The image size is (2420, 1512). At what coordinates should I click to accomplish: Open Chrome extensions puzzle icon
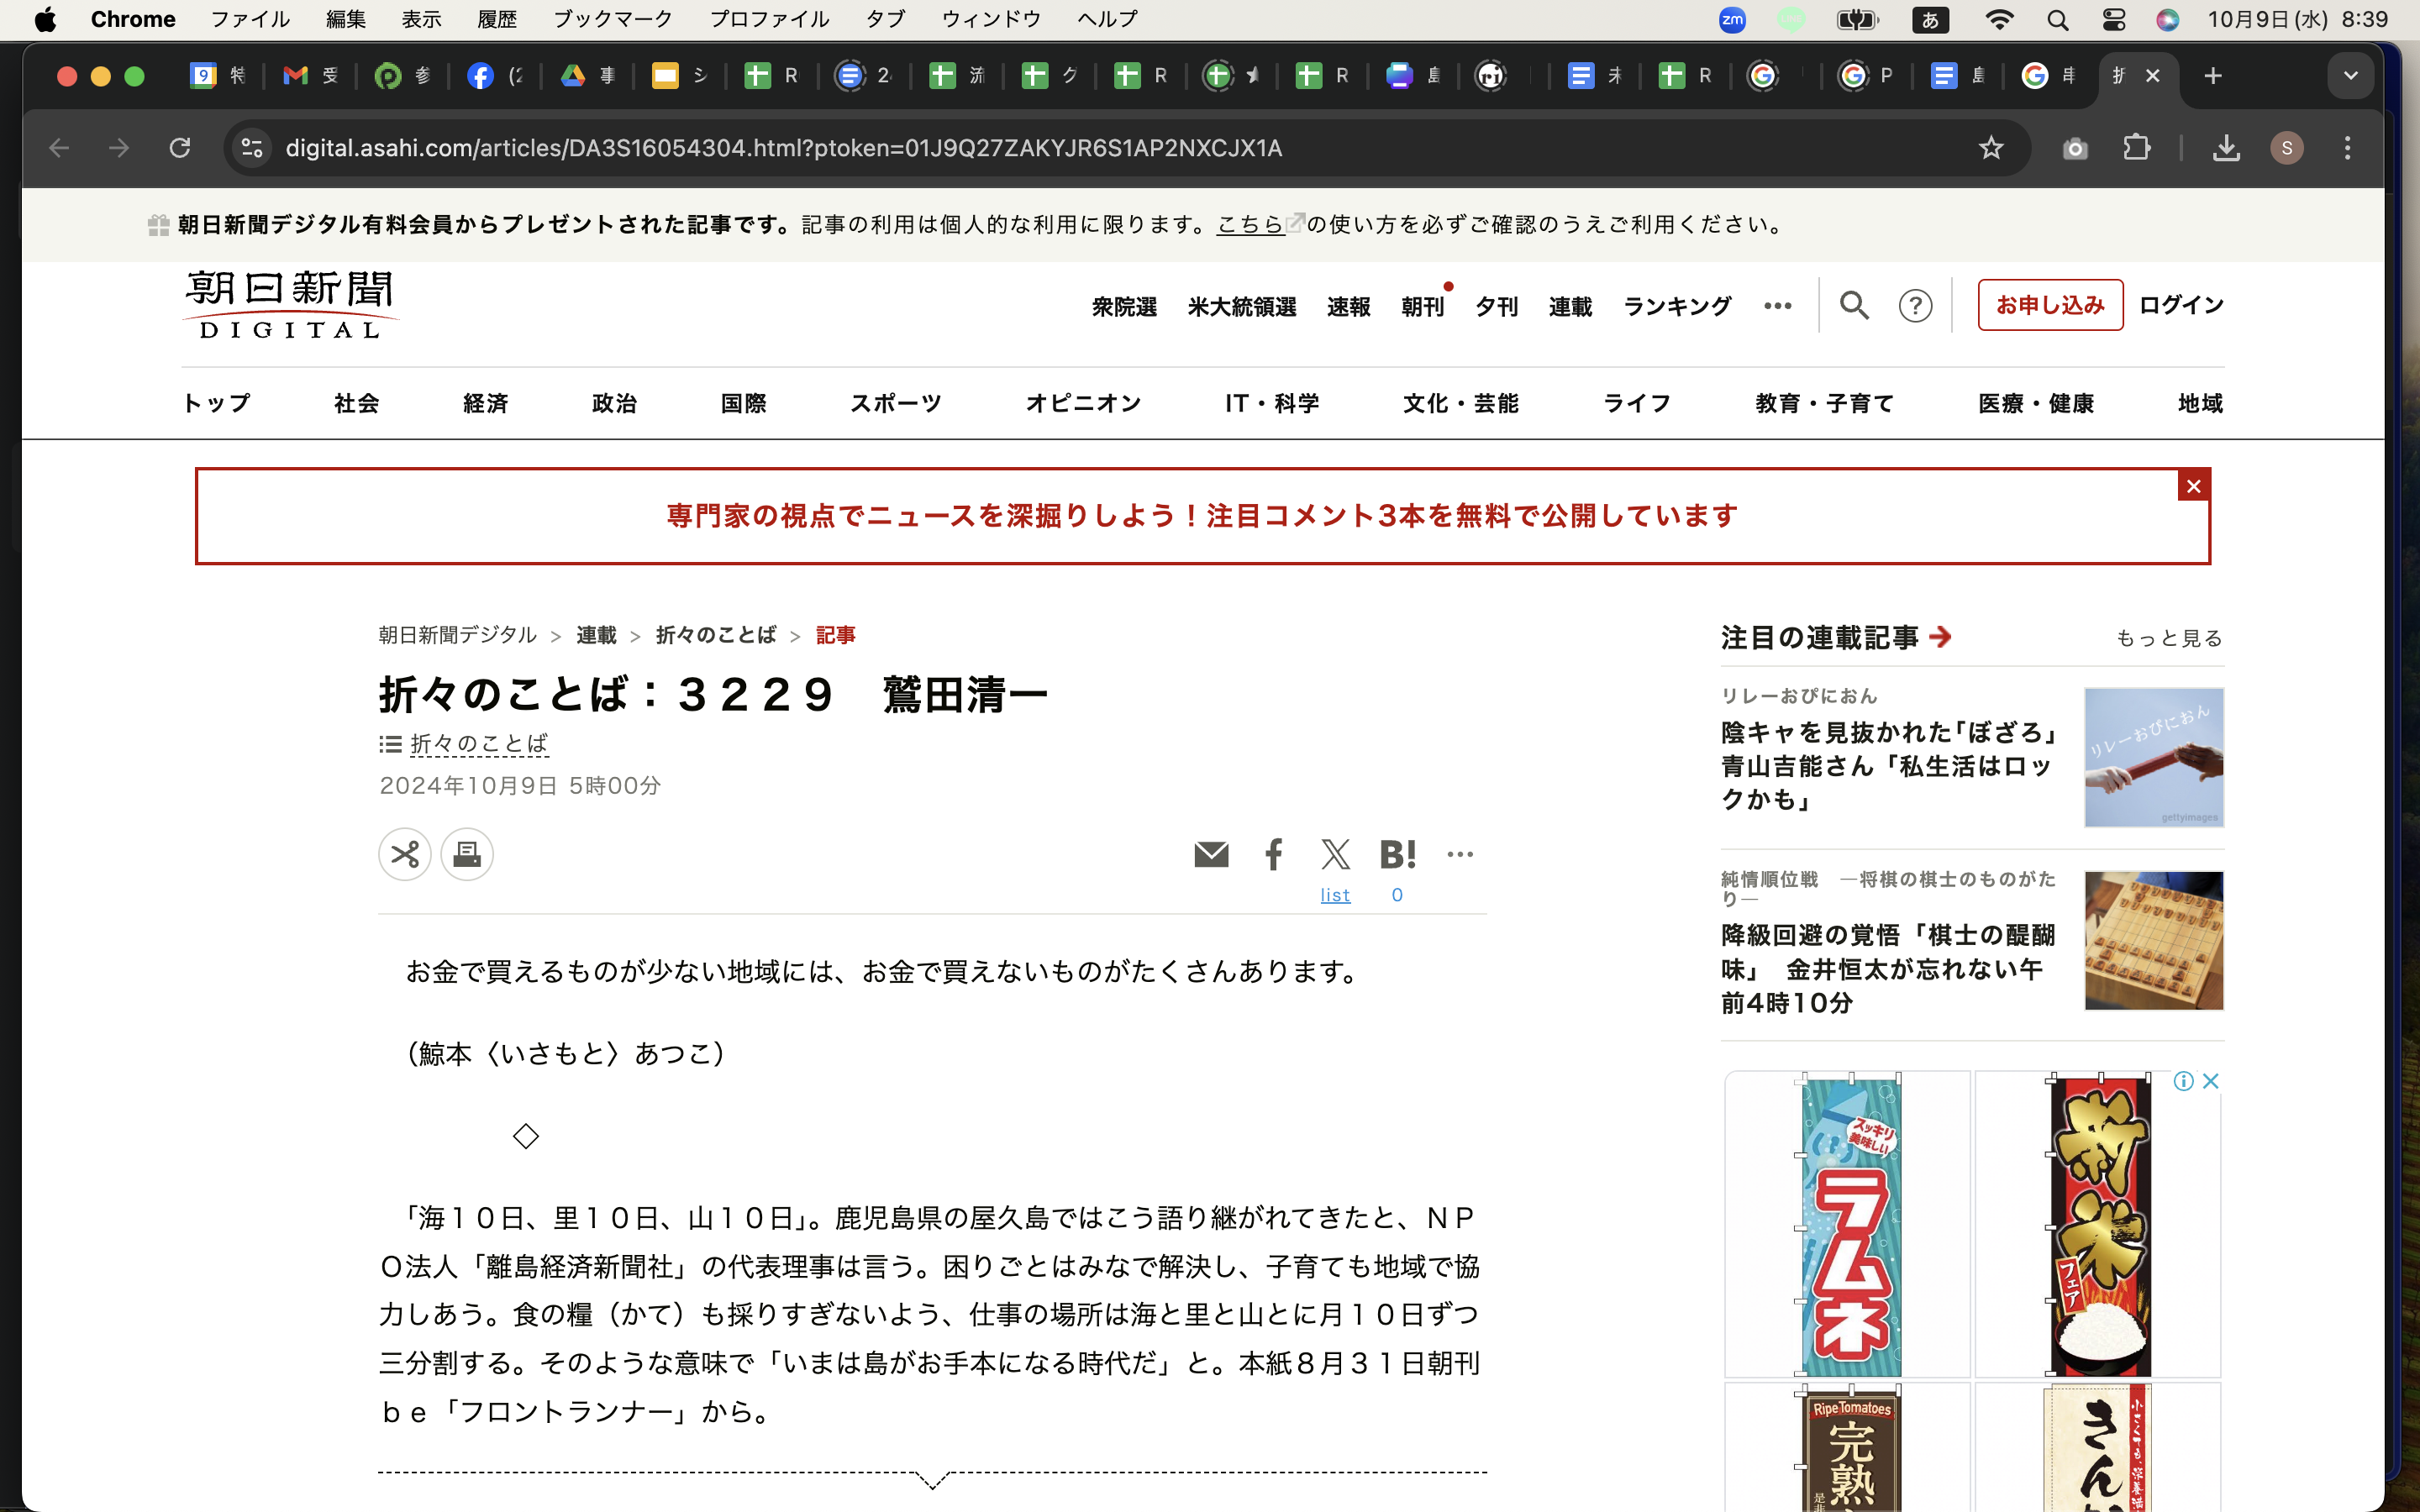click(2136, 148)
